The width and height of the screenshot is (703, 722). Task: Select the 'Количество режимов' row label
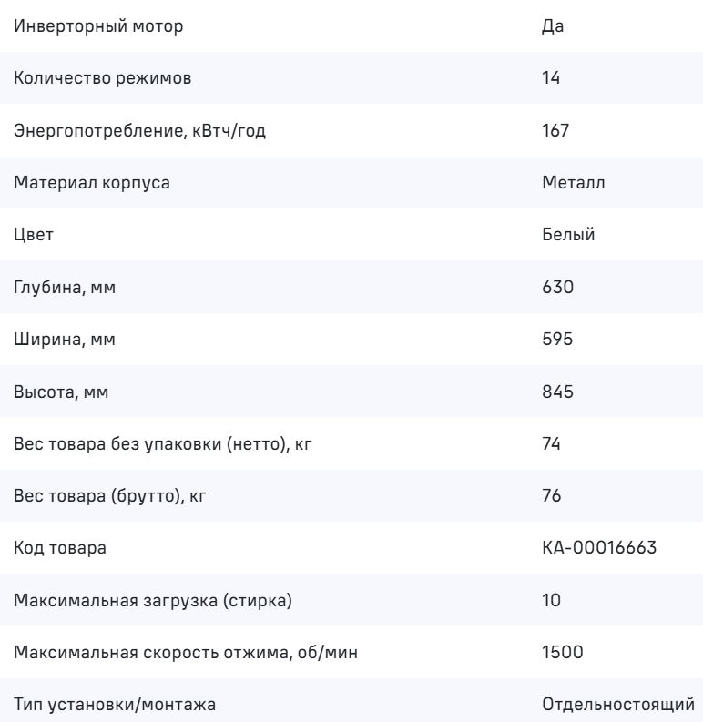pyautogui.click(x=103, y=78)
